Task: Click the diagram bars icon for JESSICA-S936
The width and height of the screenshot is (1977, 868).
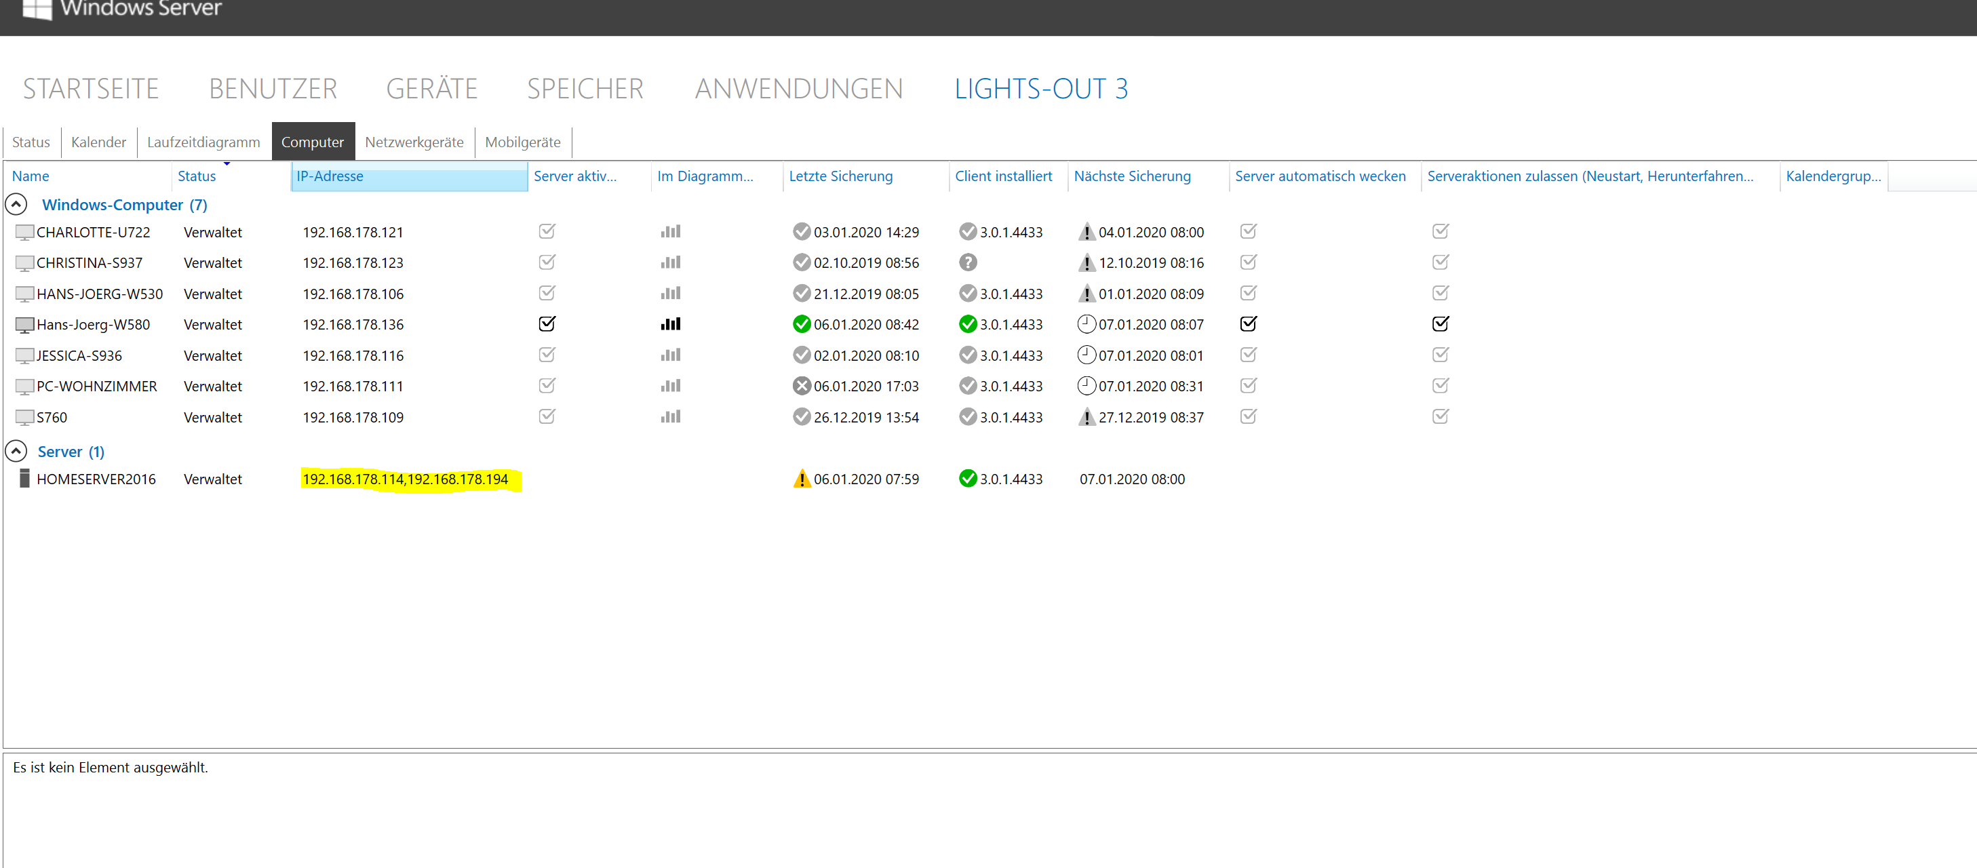Action: pyautogui.click(x=671, y=355)
